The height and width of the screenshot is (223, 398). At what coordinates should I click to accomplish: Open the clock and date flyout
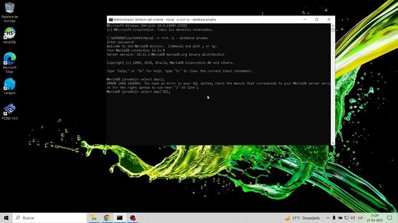[x=374, y=218]
